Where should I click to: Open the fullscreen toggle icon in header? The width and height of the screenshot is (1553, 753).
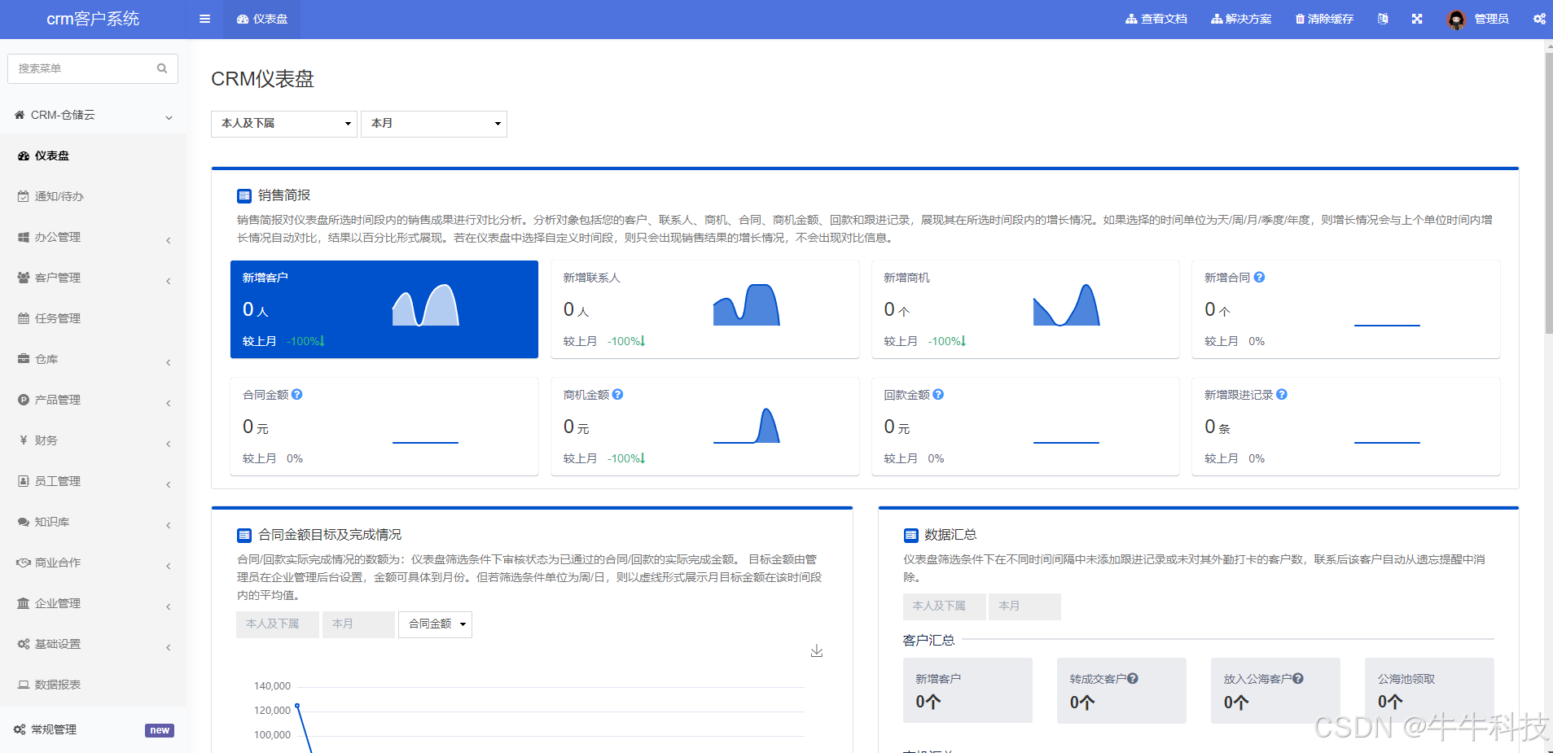(1417, 19)
